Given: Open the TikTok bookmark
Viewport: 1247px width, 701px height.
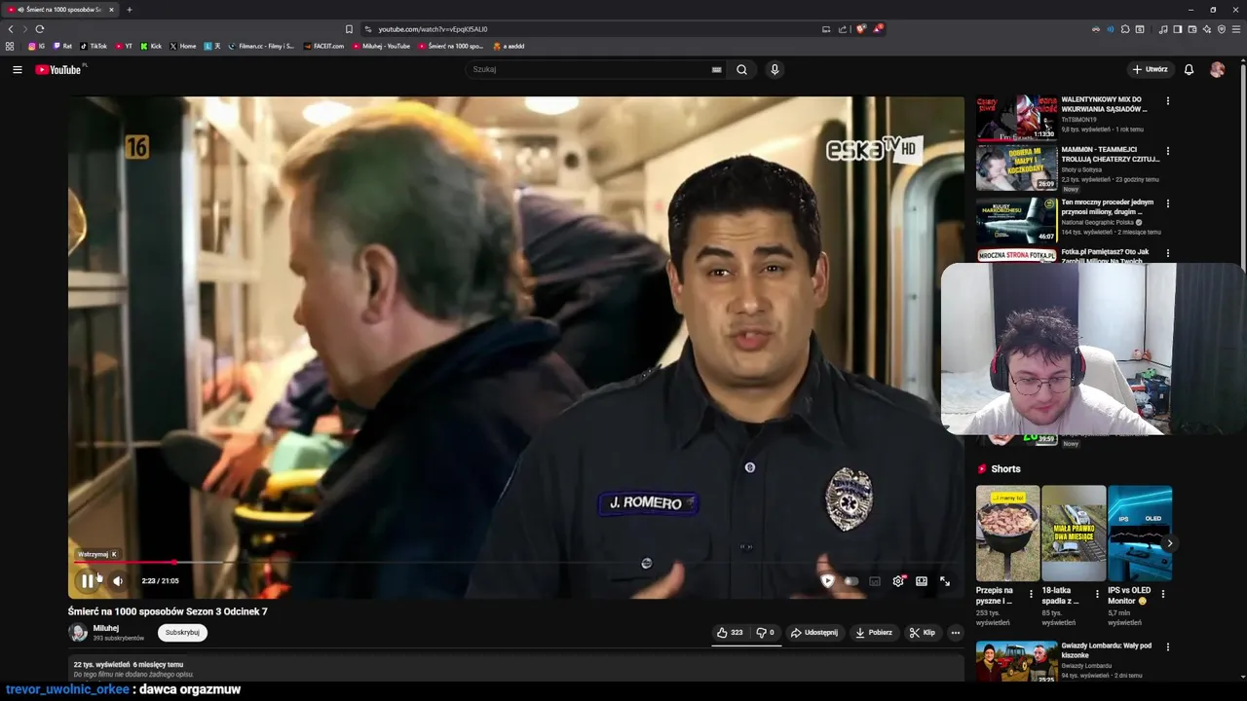Looking at the screenshot, I should (94, 46).
